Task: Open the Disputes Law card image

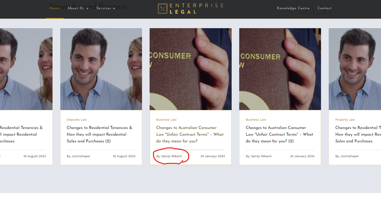Action: click(x=101, y=69)
